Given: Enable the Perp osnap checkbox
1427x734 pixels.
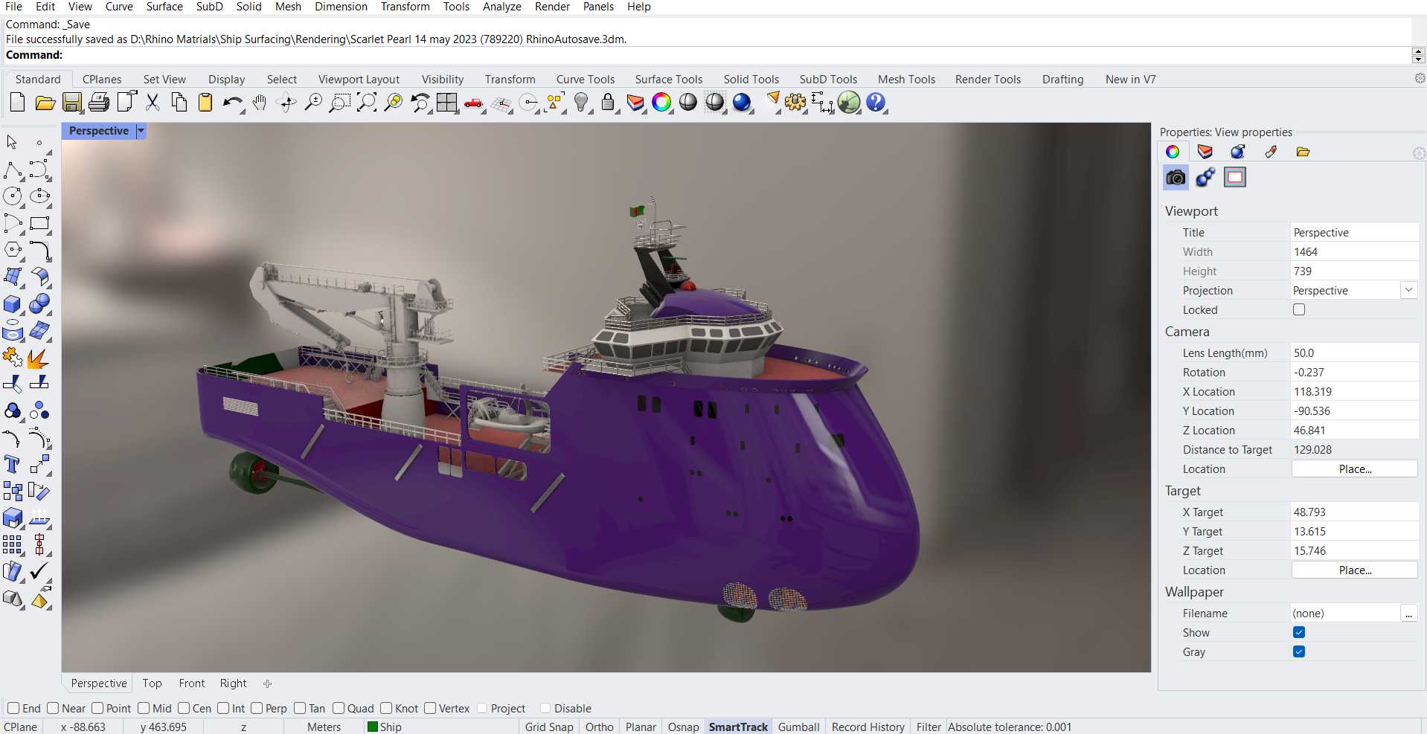Looking at the screenshot, I should (257, 708).
